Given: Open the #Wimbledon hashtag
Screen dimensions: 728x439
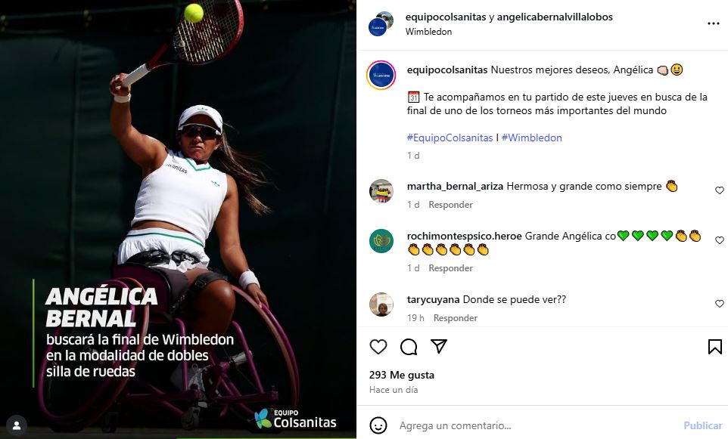Looking at the screenshot, I should click(x=531, y=138).
